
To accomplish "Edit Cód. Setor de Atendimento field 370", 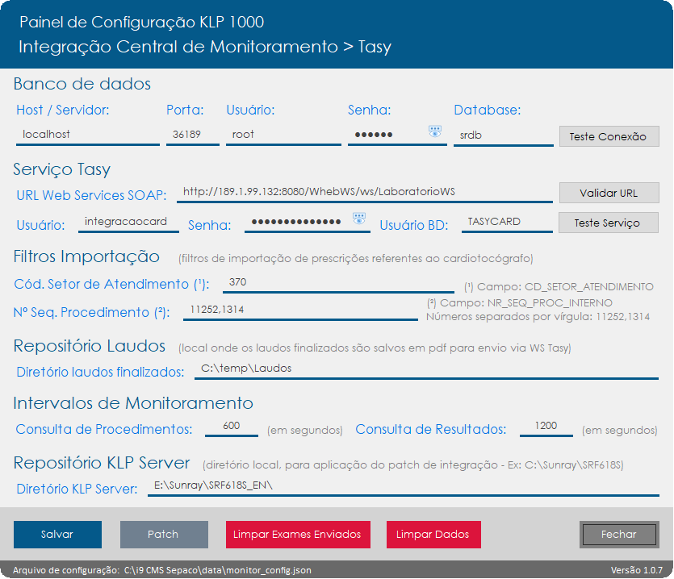I will click(338, 282).
